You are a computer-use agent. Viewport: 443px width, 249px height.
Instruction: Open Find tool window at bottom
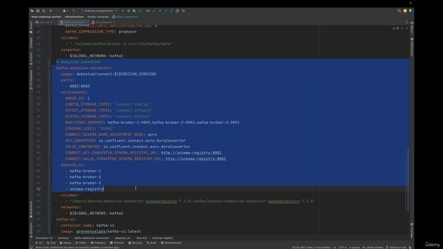pos(51,243)
